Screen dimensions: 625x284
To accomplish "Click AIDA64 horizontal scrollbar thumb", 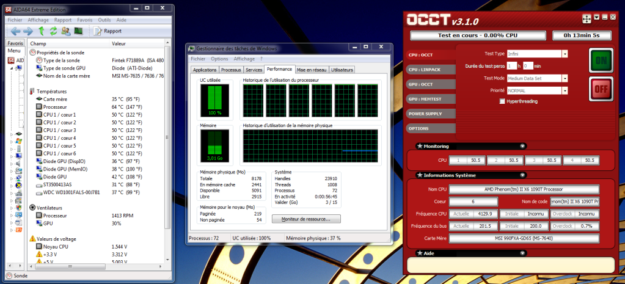I will (x=71, y=266).
